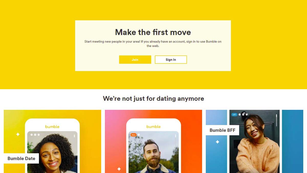The width and height of the screenshot is (307, 173).
Task: Click the bumble logo on orange card
Action: (x=153, y=127)
